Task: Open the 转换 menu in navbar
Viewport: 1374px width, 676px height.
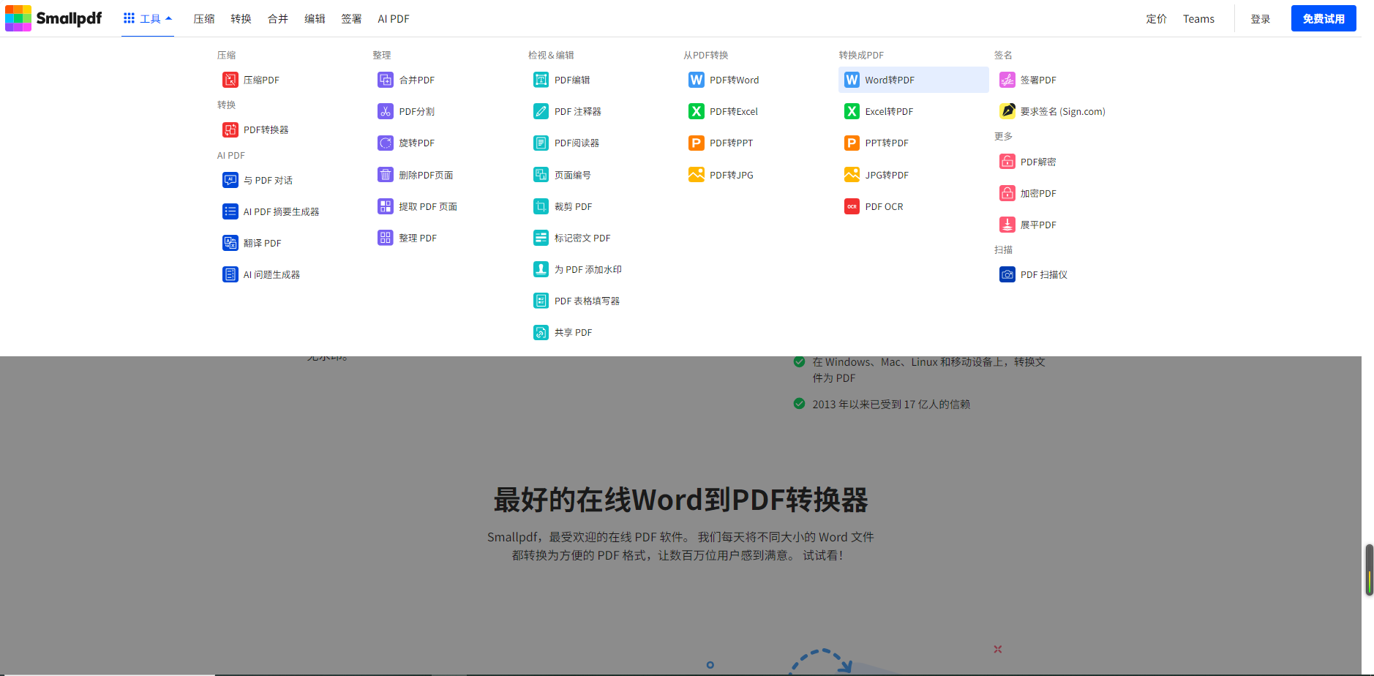Action: pos(241,19)
